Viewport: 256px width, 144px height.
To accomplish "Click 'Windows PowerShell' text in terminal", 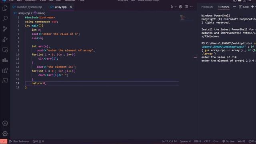I will pos(216,16).
